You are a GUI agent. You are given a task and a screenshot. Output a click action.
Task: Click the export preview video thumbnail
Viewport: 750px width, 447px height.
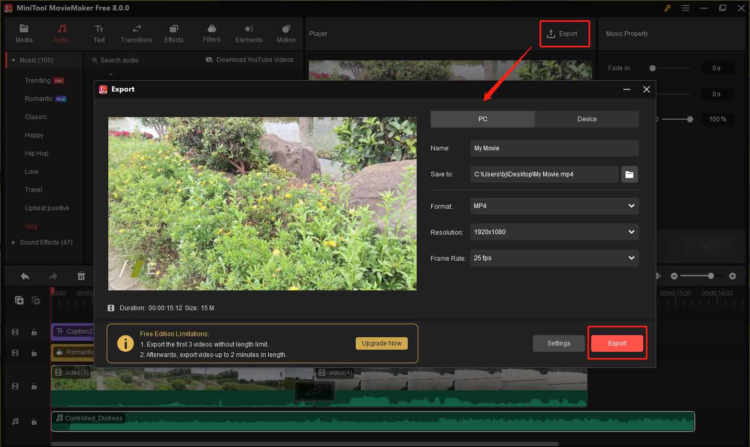click(x=262, y=203)
